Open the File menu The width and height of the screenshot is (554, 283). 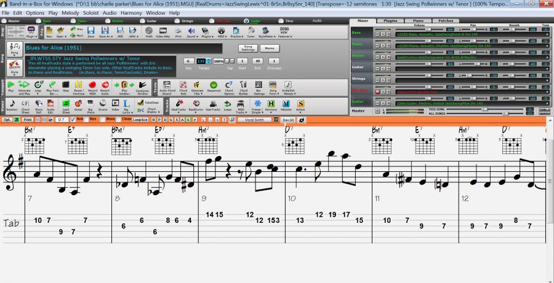point(6,13)
